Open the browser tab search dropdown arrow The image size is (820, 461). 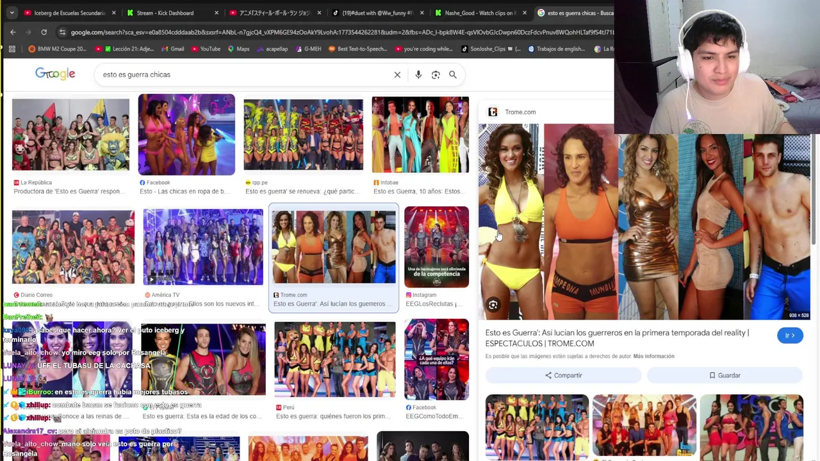11,13
